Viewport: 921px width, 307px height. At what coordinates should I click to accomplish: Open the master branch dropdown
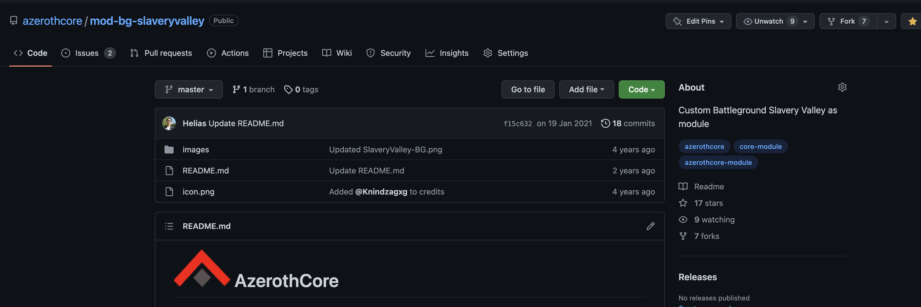tap(189, 89)
